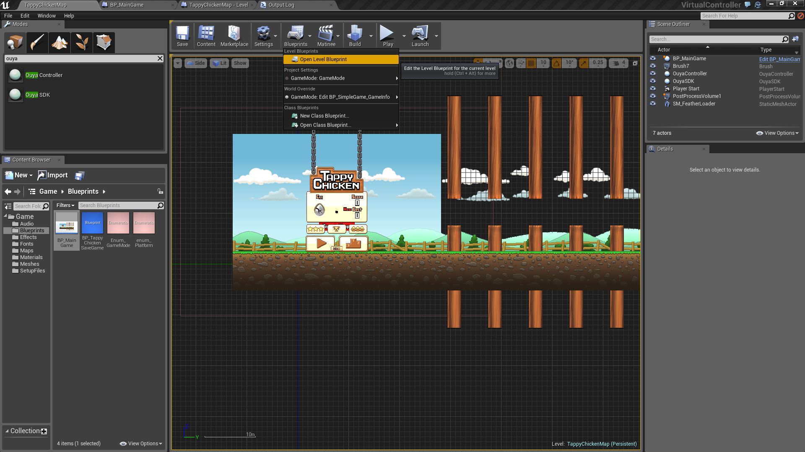The height and width of the screenshot is (452, 805).
Task: Select the Foliage mode icon
Action: click(x=81, y=42)
